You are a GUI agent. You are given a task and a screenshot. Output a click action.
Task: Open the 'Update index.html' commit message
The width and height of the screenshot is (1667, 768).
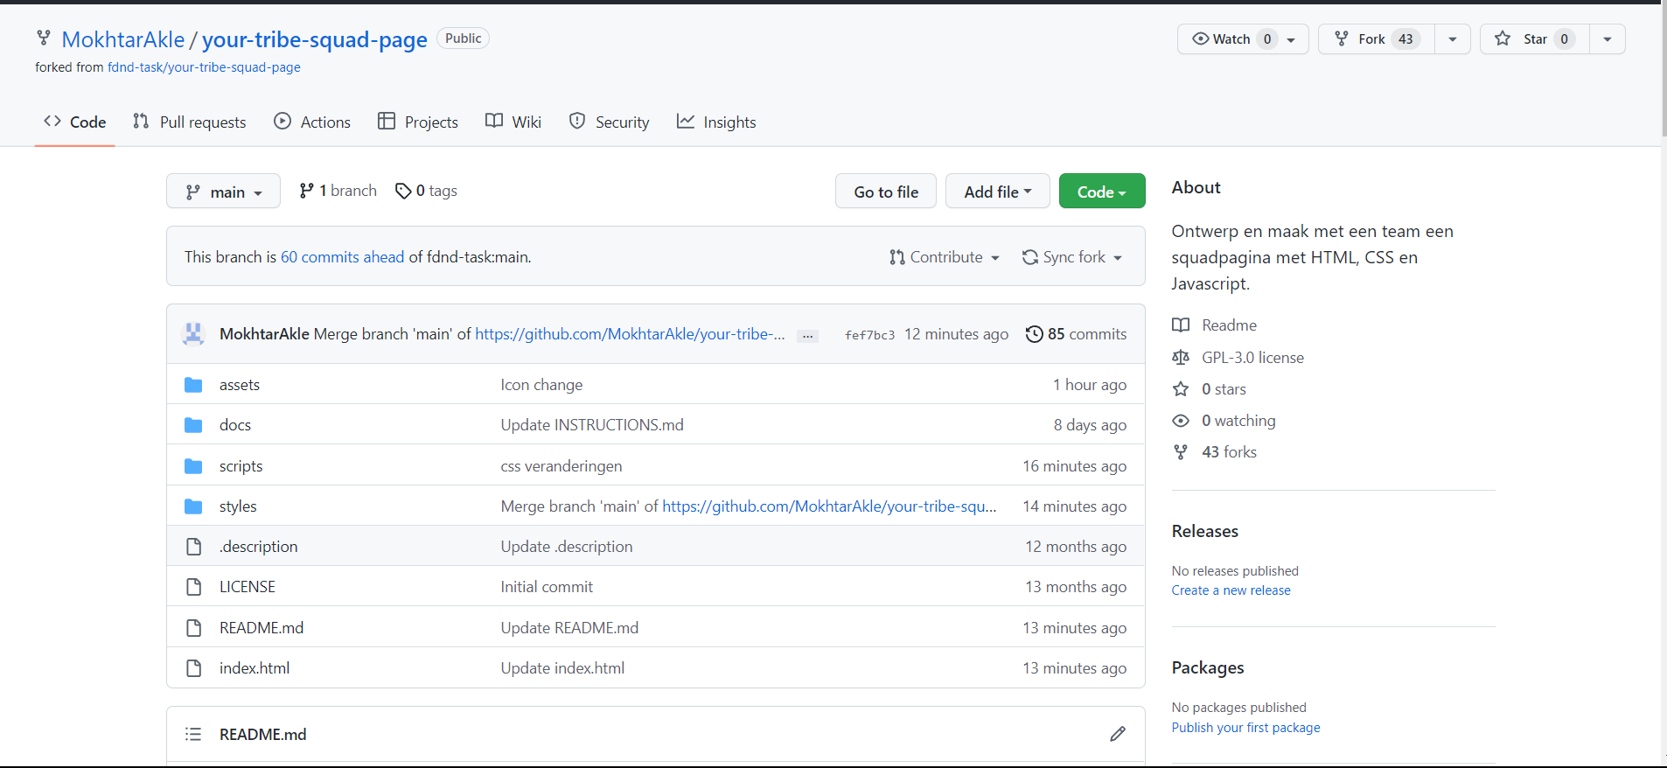pyautogui.click(x=562, y=668)
